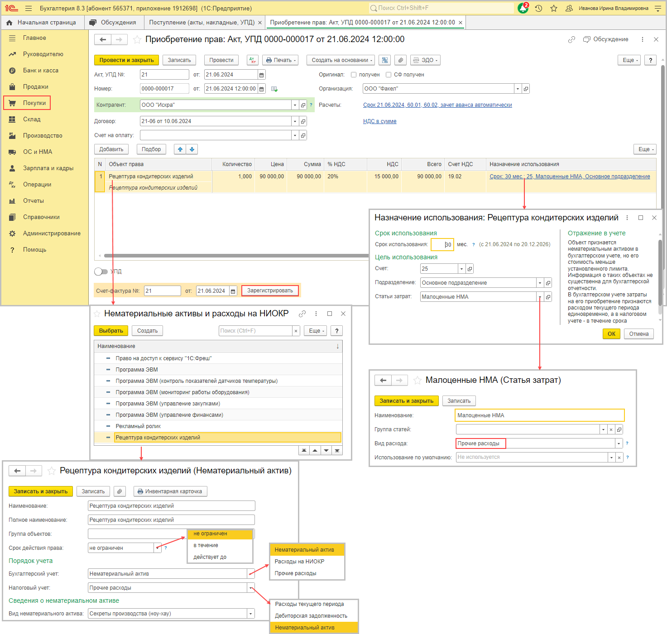Viewport: 667px width, 634px height.
Task: Open Создать на основании menu
Action: pos(342,60)
